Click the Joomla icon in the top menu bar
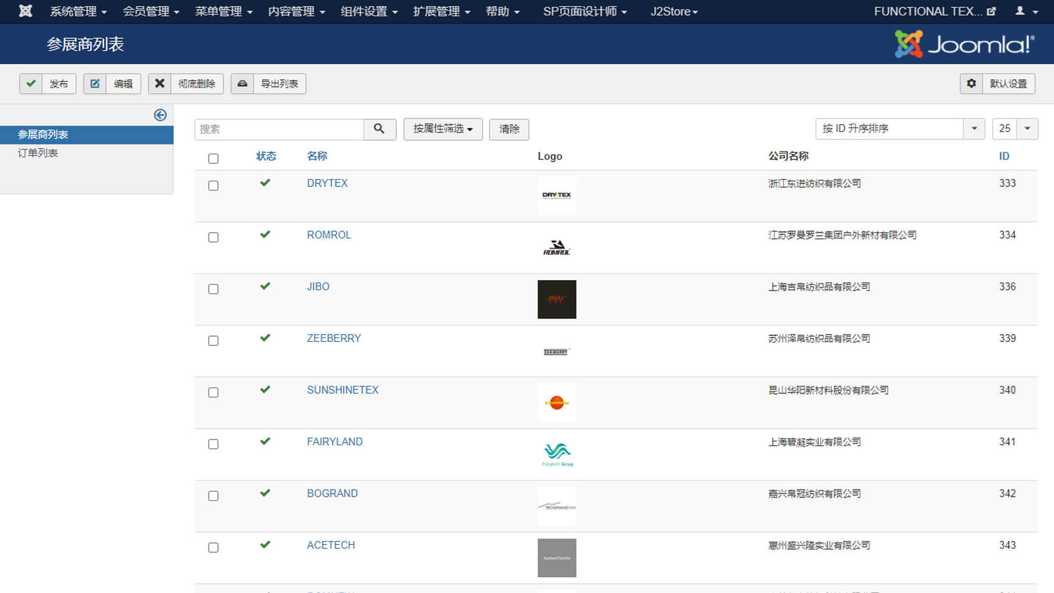The image size is (1054, 593). (25, 11)
